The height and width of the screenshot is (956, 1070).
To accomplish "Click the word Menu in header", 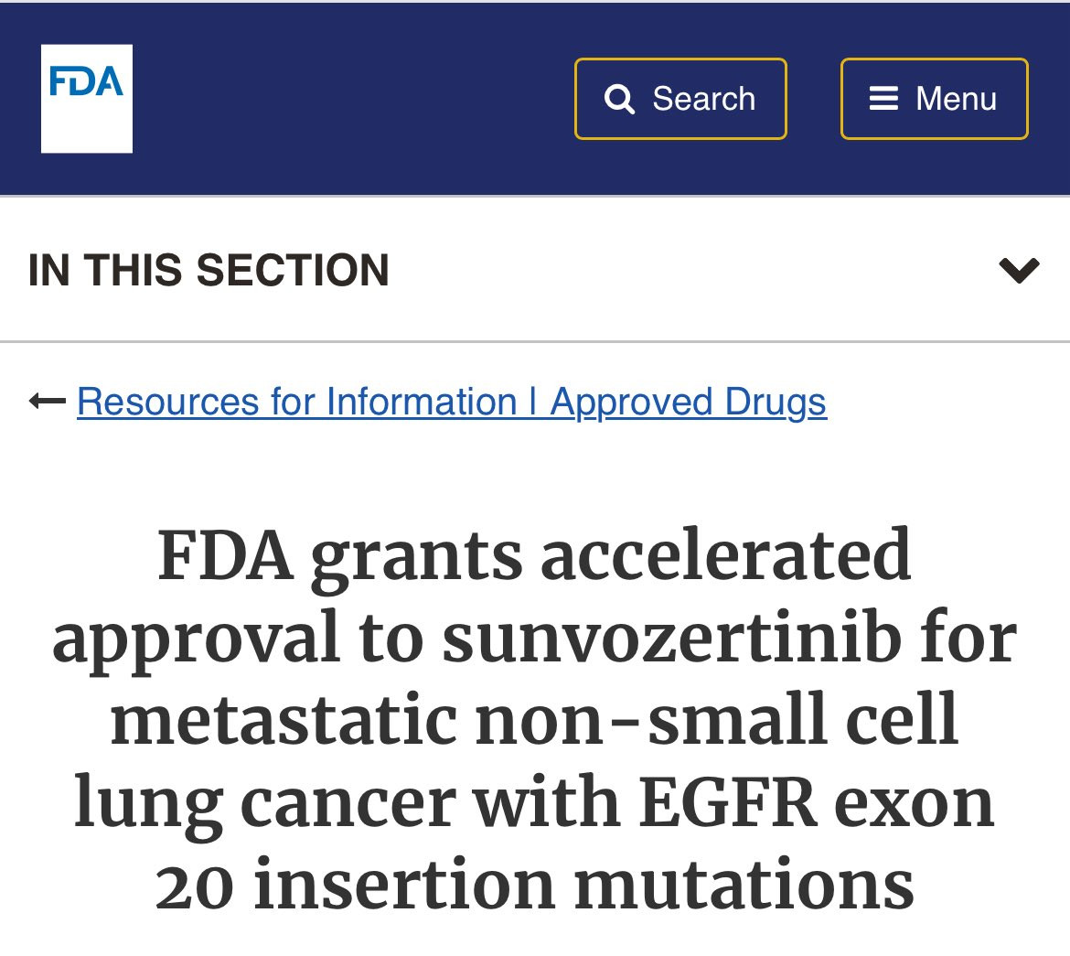I will [x=956, y=99].
